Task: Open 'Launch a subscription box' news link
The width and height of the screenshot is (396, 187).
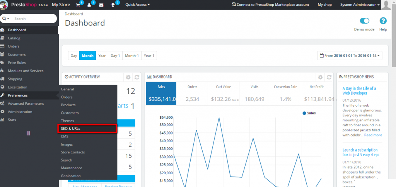Action: click(x=361, y=152)
